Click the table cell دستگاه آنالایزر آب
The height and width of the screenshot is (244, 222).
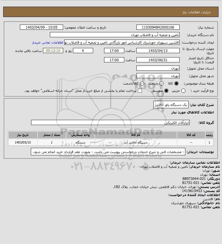tap(136, 142)
